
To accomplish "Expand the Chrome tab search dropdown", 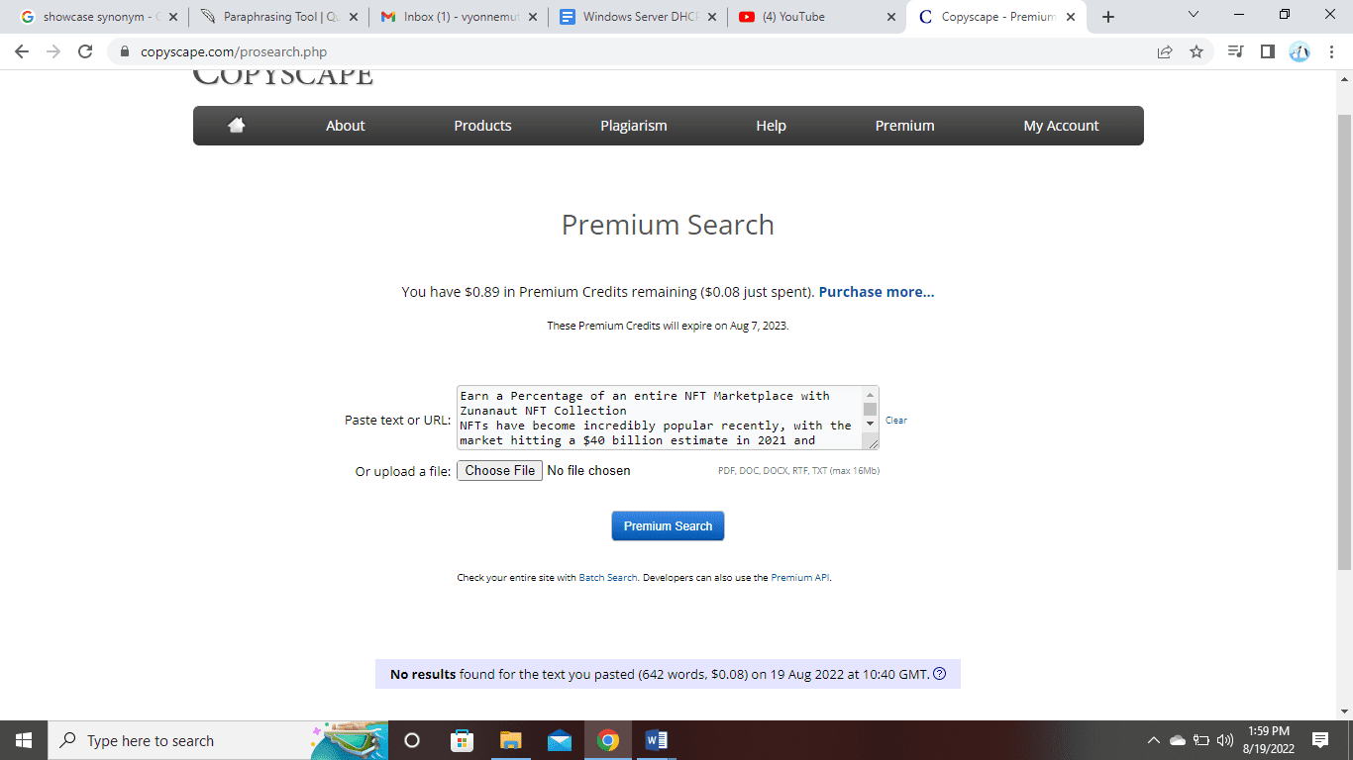I will pos(1193,15).
